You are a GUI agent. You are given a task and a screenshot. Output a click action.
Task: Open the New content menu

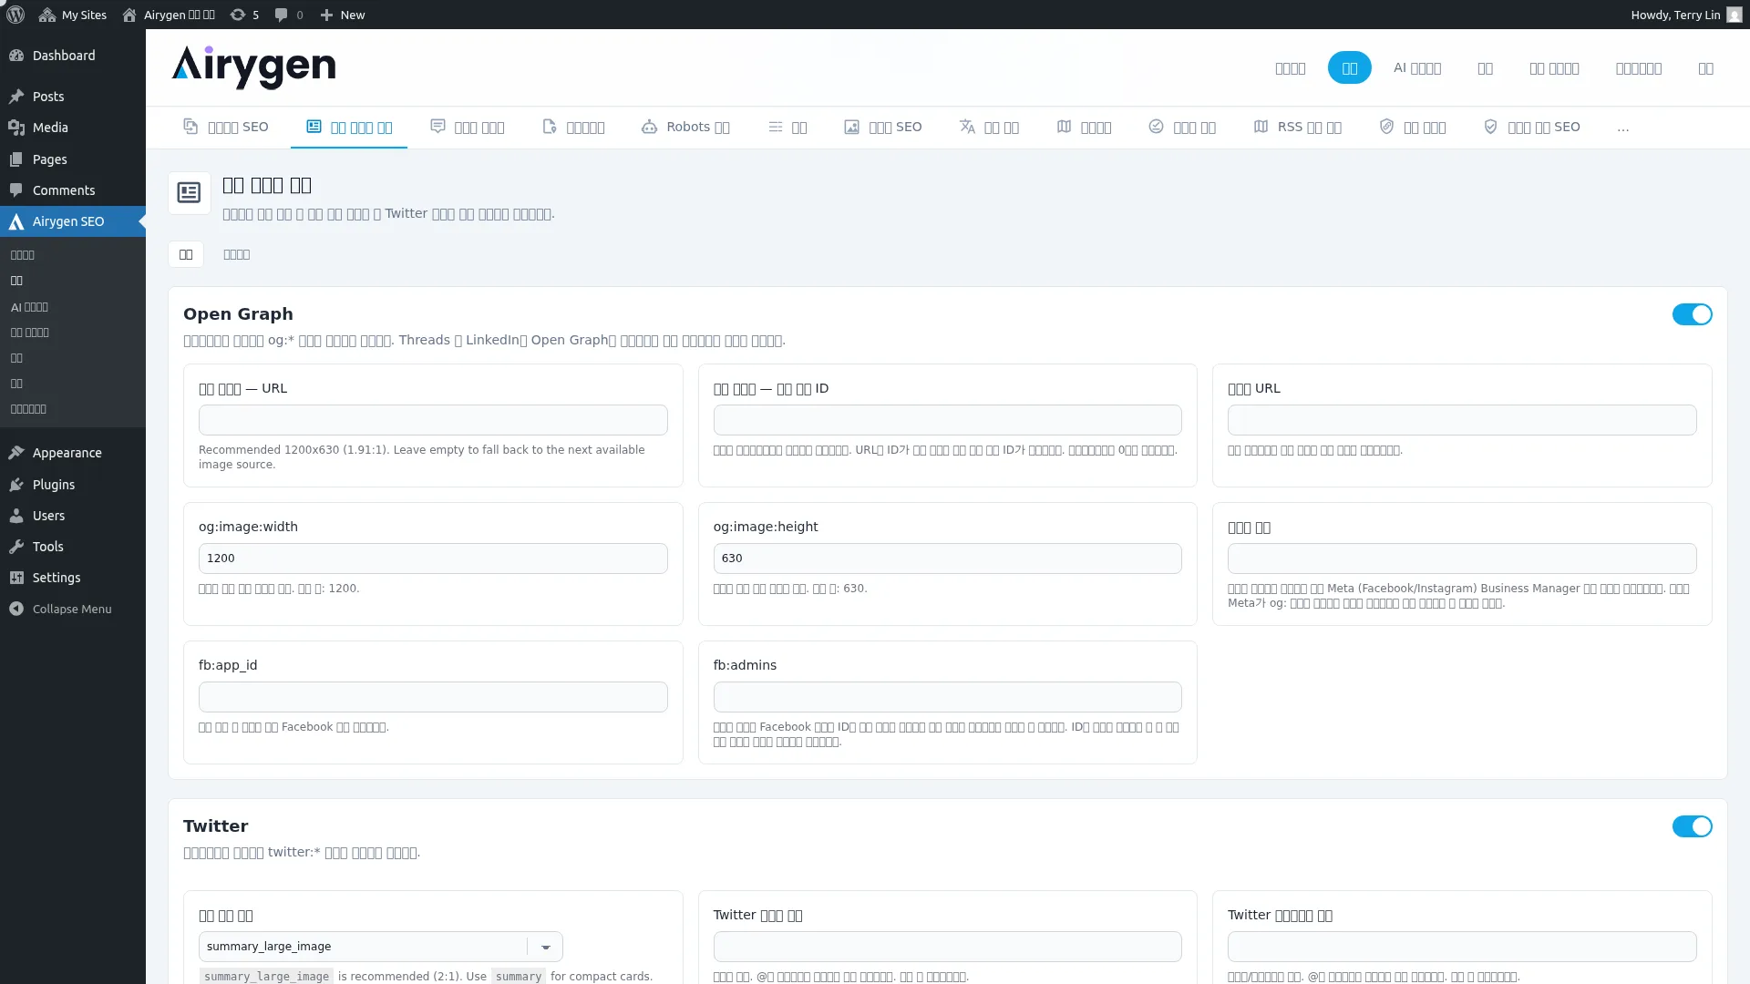pos(343,15)
